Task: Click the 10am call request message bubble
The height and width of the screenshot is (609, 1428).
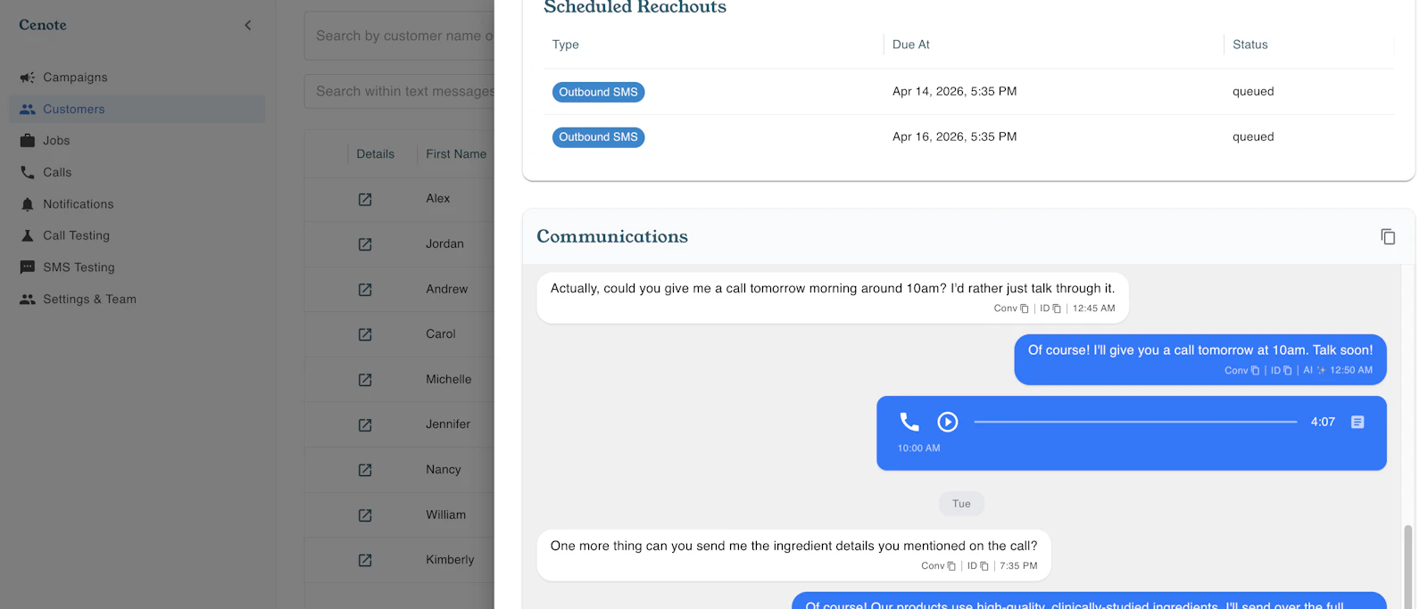Action: (833, 298)
